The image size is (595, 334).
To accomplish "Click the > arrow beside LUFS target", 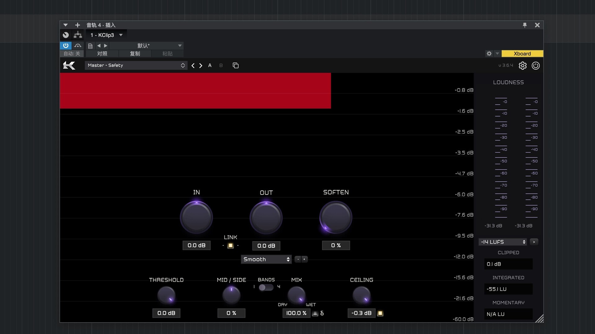I will (x=534, y=242).
